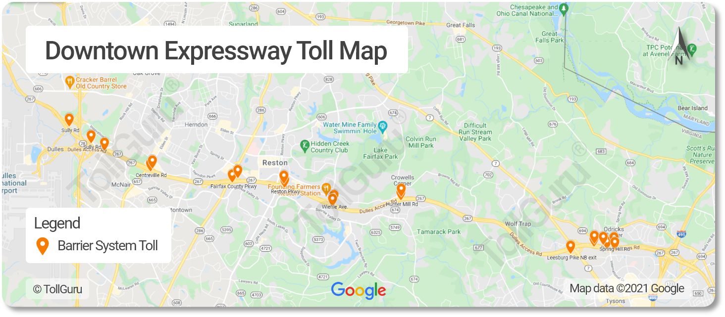Click the Leesburg Pike NB exit toll marker
The width and height of the screenshot is (725, 317).
pyautogui.click(x=570, y=247)
